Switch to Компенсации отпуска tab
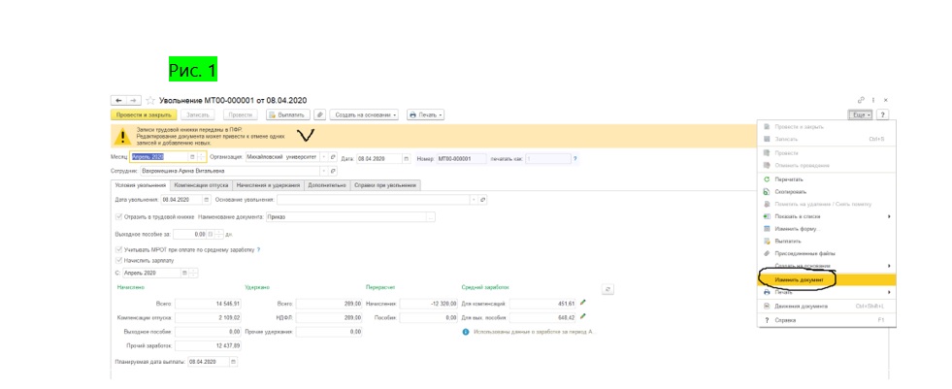 click(x=199, y=185)
